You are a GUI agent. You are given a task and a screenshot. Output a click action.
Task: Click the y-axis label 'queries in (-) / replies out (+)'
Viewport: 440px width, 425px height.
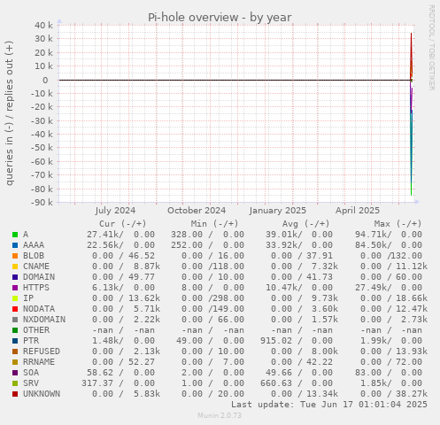(9, 113)
